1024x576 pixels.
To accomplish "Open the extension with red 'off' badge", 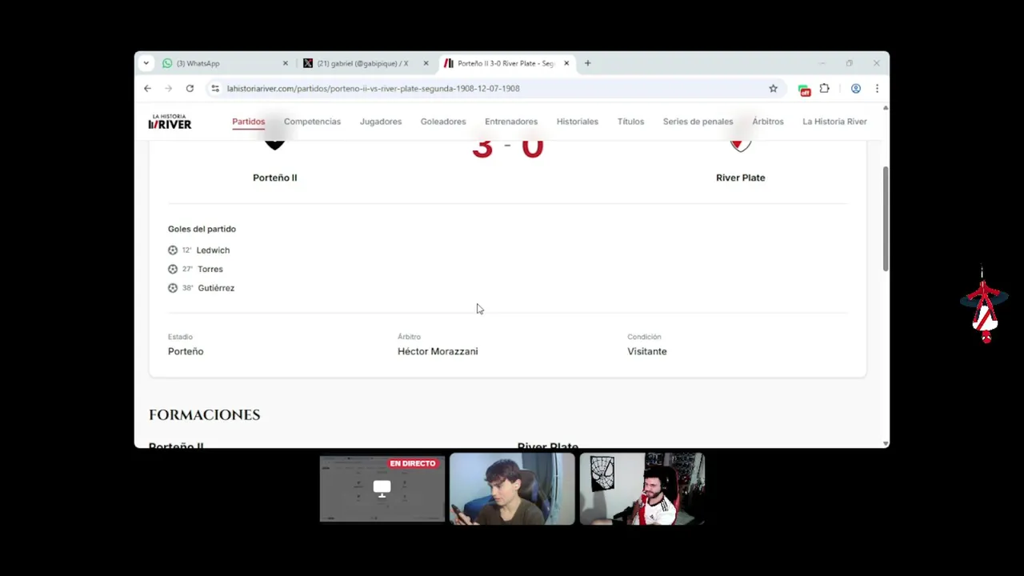I will coord(804,90).
